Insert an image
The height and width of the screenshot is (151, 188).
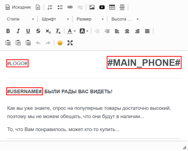[x=92, y=7]
